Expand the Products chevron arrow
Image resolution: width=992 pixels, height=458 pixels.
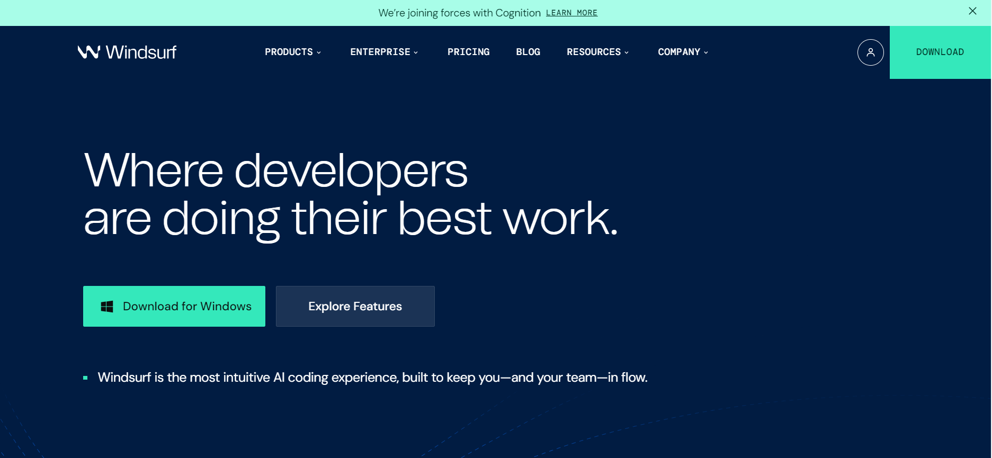[319, 52]
